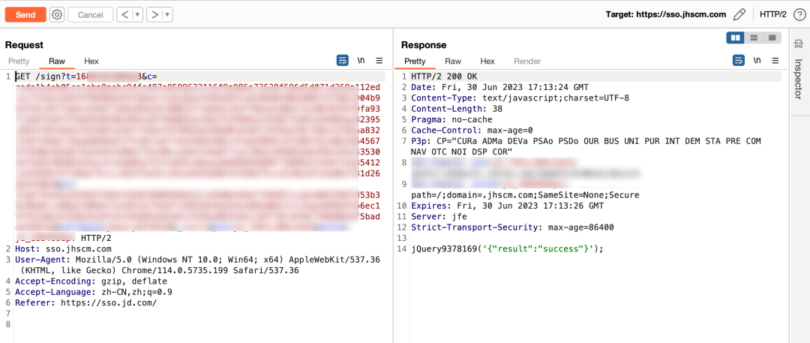Open the response Render tab
The height and width of the screenshot is (343, 810).
[527, 61]
